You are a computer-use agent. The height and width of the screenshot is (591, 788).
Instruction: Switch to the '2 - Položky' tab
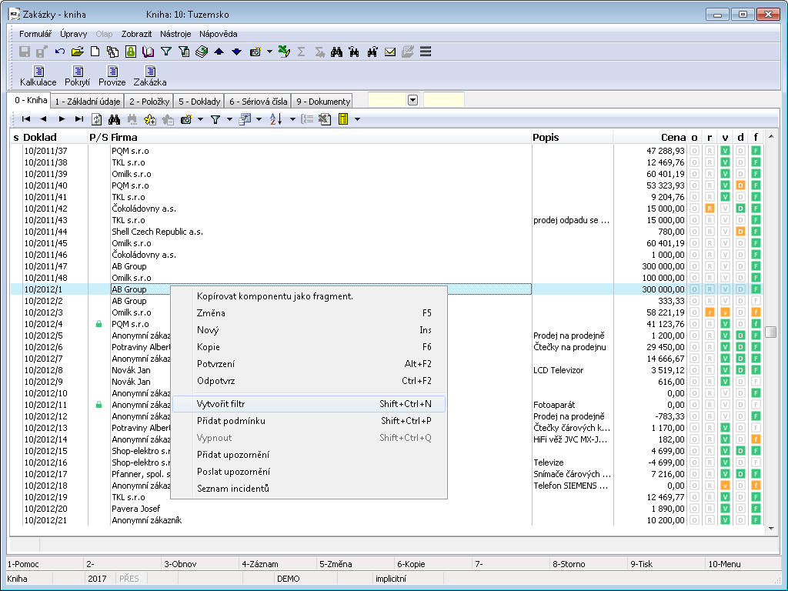(149, 101)
